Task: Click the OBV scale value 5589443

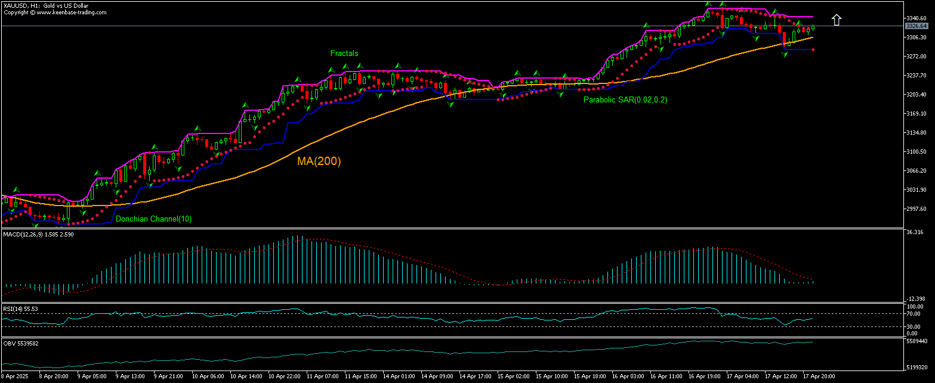Action: pyautogui.click(x=917, y=342)
